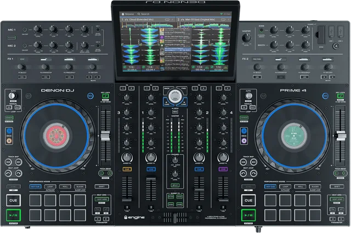Image resolution: width=351 pixels, height=233 pixels.
Task: Select Deck 2 layer button
Action: [244, 130]
